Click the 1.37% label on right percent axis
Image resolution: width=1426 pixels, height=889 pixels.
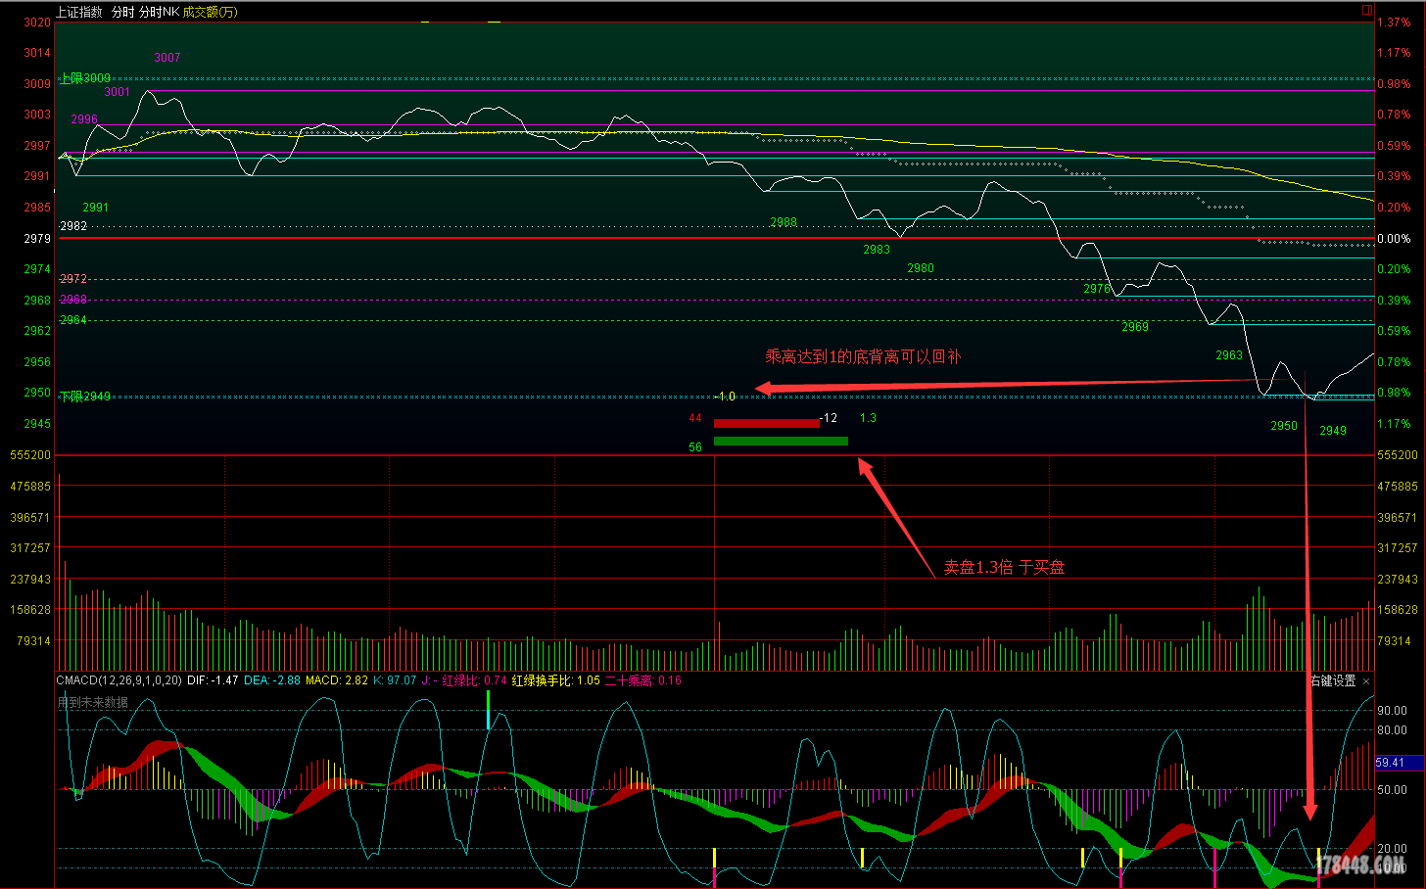(x=1394, y=23)
